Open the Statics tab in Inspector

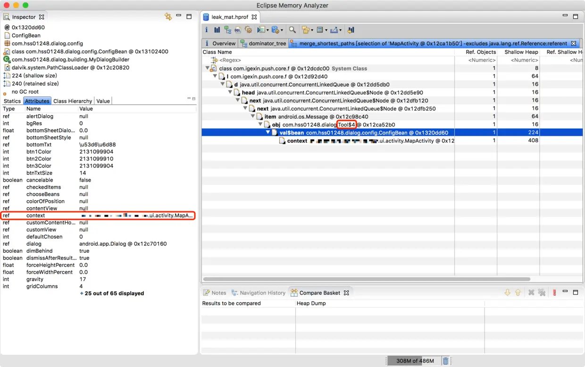(12, 101)
